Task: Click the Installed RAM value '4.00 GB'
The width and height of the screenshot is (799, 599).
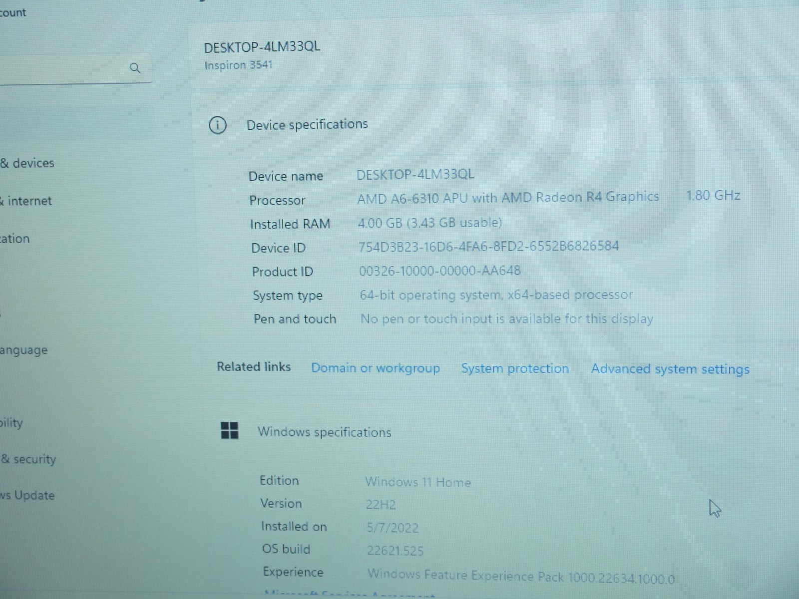Action: [380, 223]
